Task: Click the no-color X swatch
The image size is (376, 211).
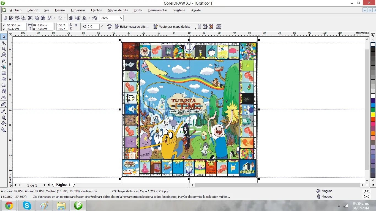Action: tap(373, 45)
